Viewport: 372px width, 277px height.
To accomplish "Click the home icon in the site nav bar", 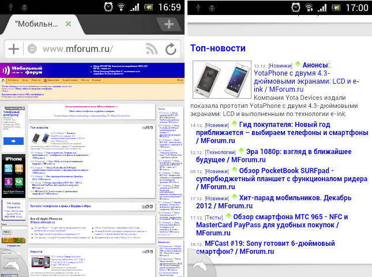I will coord(3,80).
